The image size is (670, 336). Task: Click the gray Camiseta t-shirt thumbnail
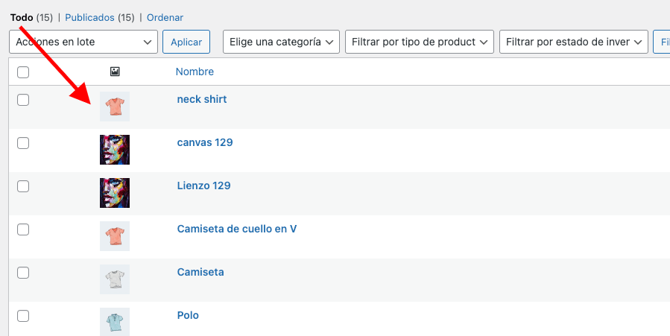tap(115, 279)
